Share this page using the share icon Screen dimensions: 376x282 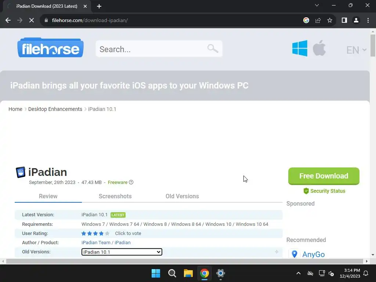(318, 21)
